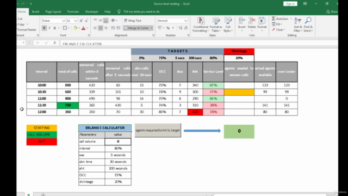Switch to the Help tab
The width and height of the screenshot is (348, 196).
(108, 11)
